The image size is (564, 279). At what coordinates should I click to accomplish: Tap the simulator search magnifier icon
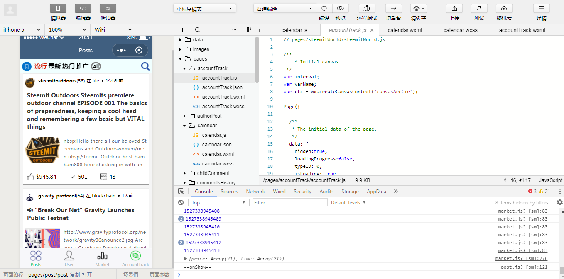145,66
